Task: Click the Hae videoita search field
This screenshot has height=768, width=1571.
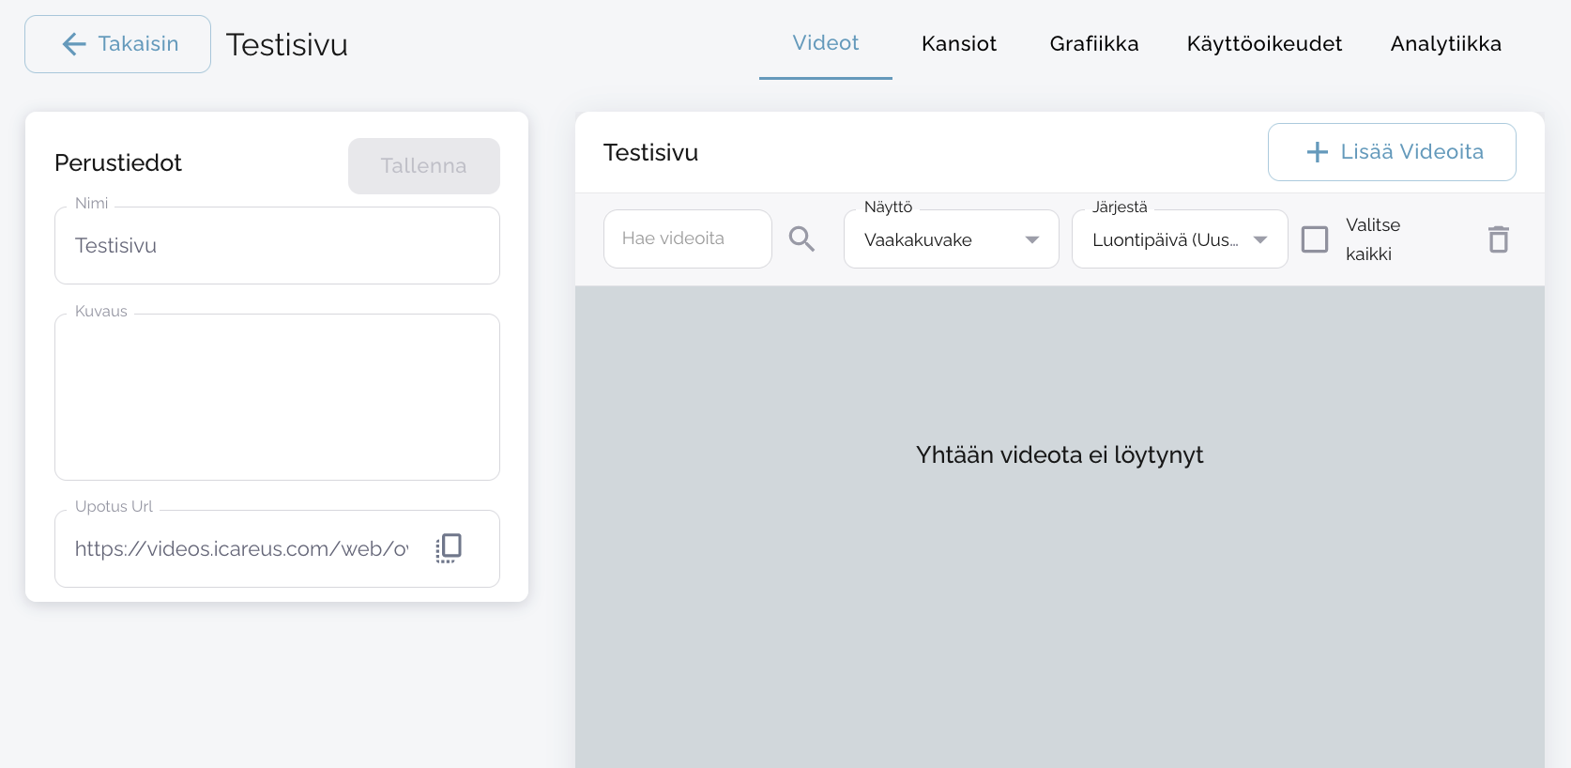Action: [x=687, y=239]
